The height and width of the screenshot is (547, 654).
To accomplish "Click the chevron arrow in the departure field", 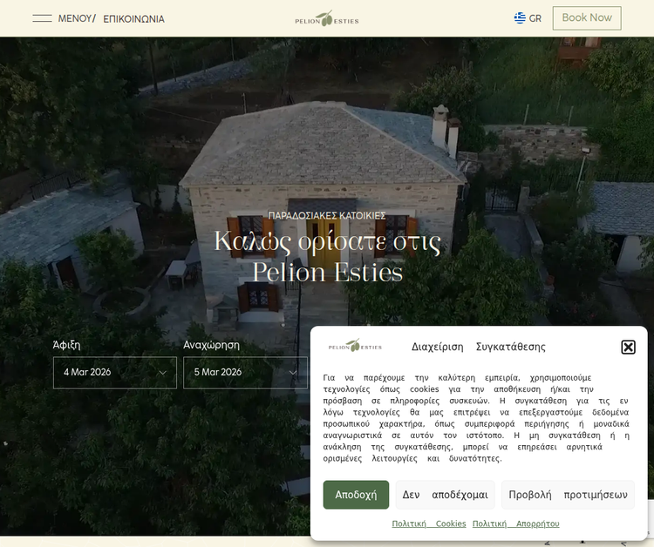I will (292, 373).
